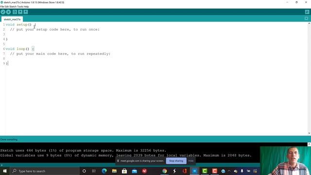Open Cortana circle icon on taskbar
311x175 pixels.
pos(84,171)
